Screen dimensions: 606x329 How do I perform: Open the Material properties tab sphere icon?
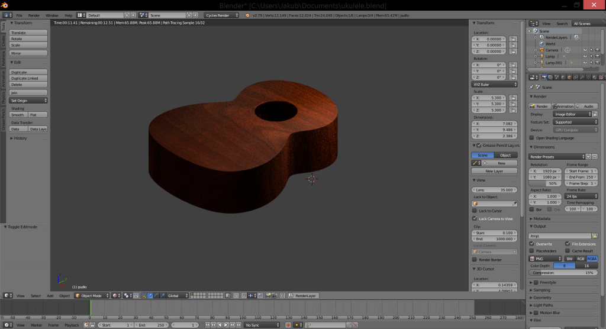tap(595, 78)
